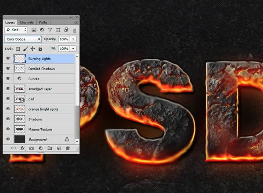Hide the orange bright spots layer
263x193 pixels.
coord(8,109)
